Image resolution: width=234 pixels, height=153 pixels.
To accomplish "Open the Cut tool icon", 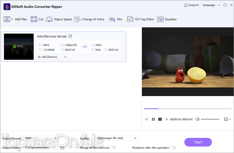I will tap(34, 19).
